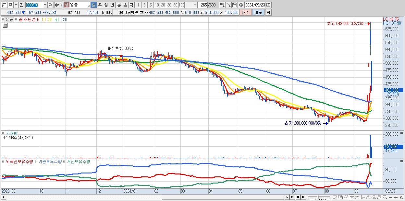Click the floppy disk save icon
Viewport: 405px width, 201px height.
[x=234, y=5]
